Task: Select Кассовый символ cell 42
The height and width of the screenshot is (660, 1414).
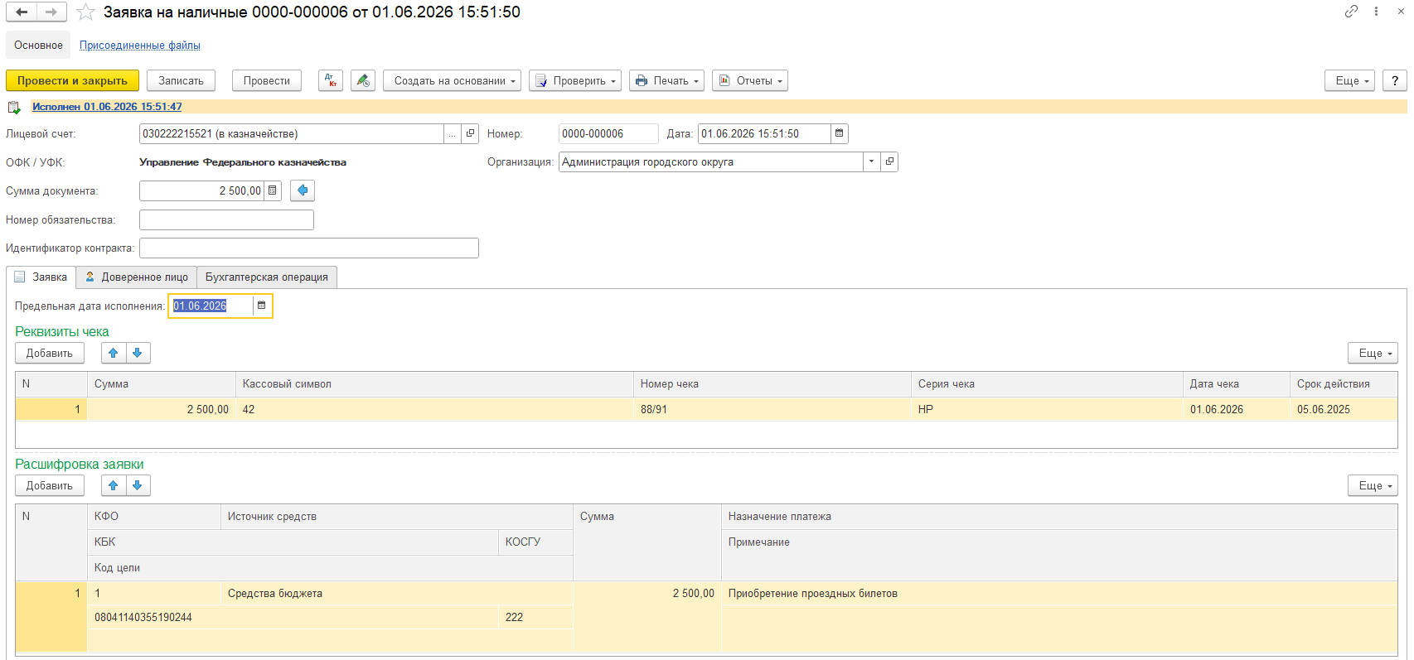Action: click(x=434, y=409)
